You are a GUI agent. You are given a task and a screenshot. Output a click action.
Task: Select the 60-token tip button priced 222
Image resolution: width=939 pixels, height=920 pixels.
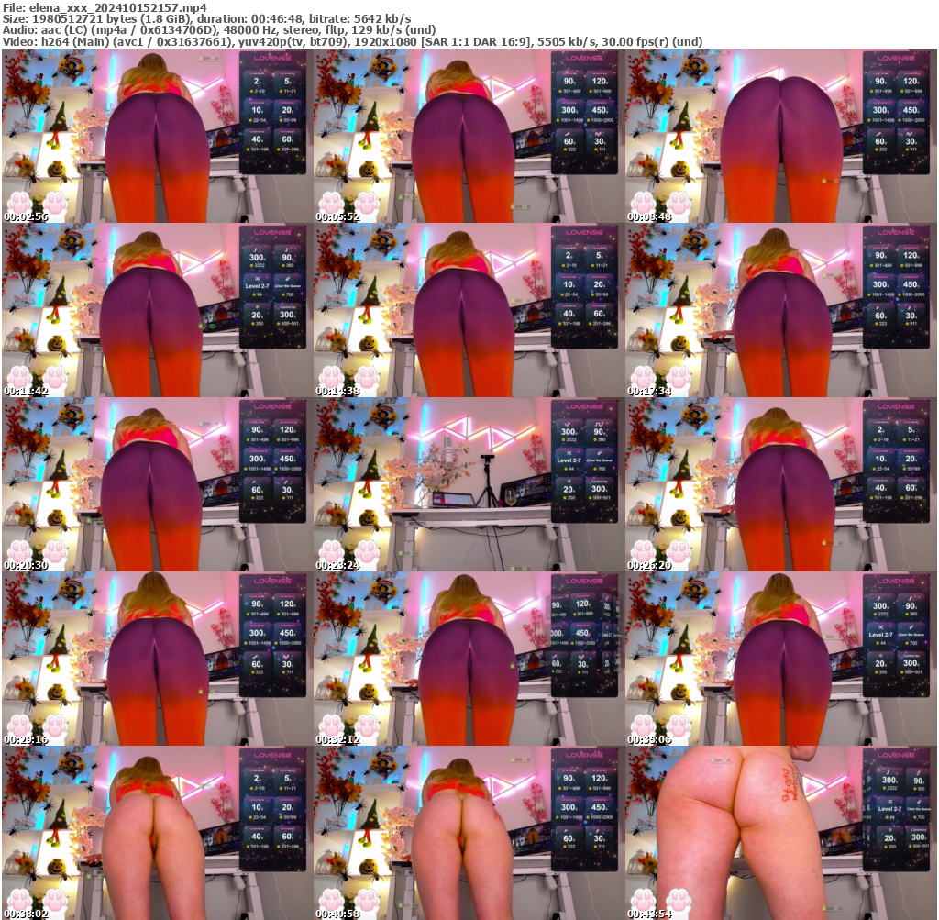(x=879, y=140)
